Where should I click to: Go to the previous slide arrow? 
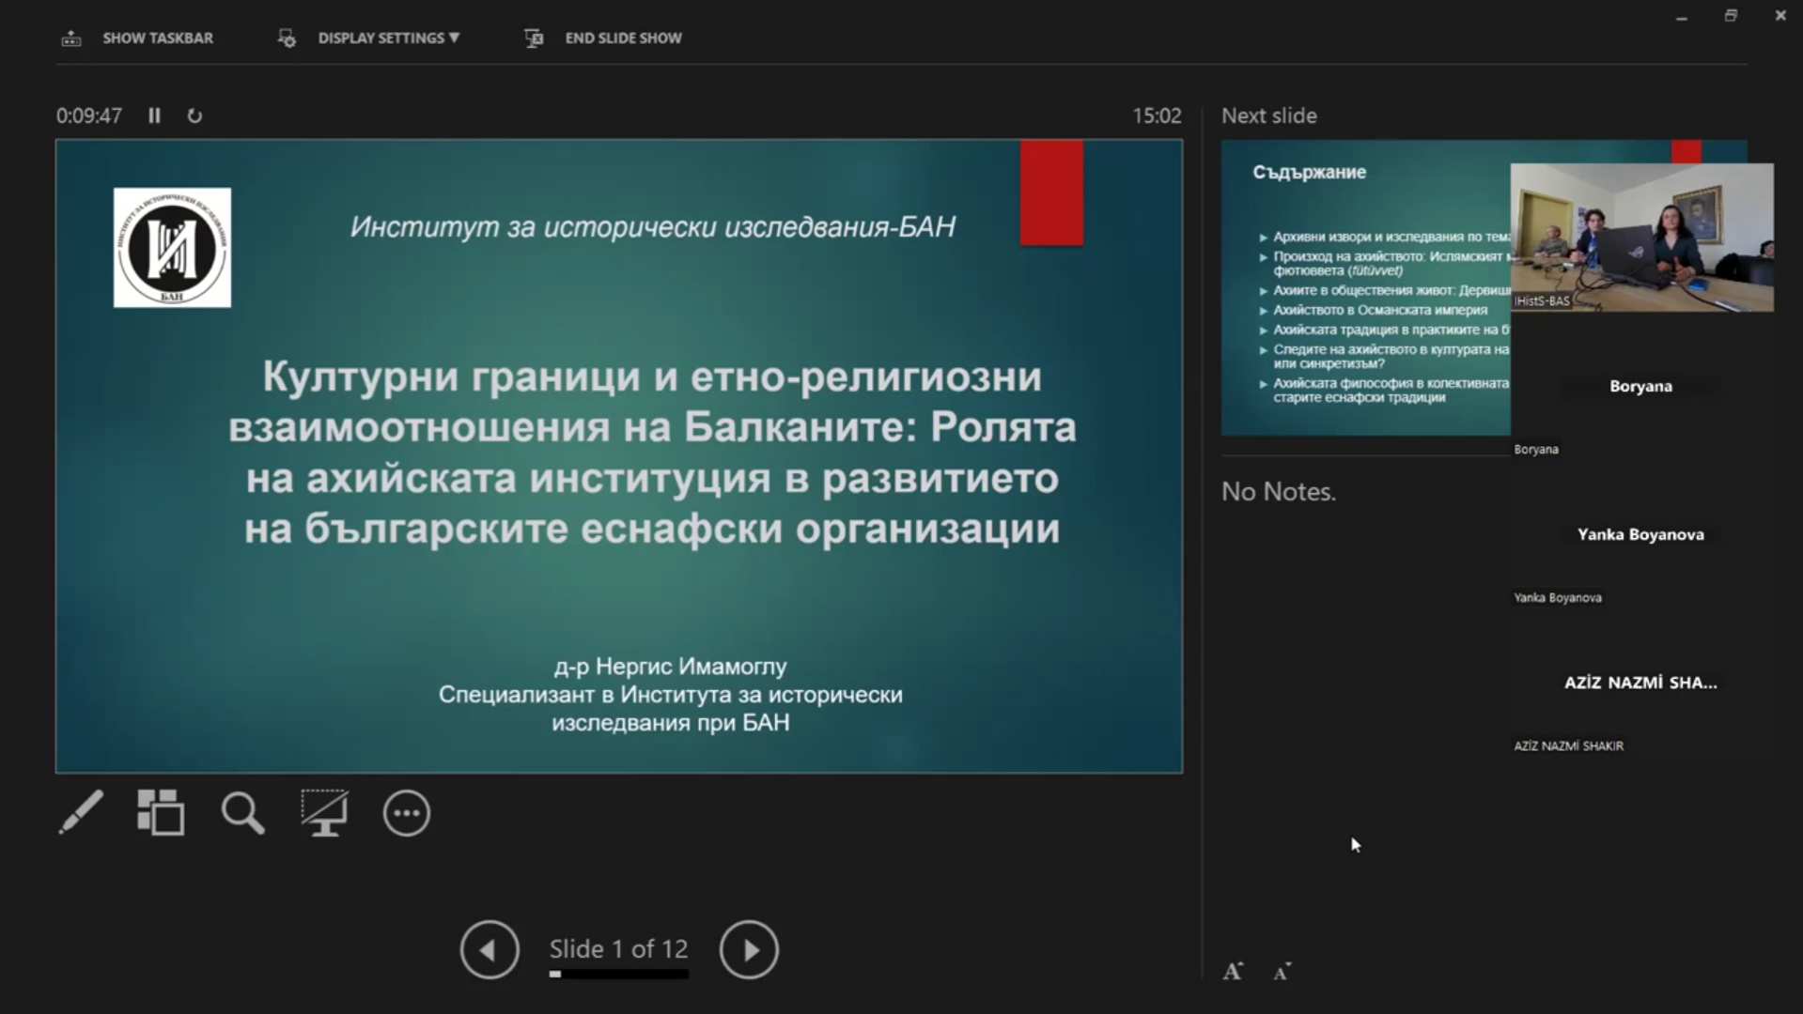click(x=489, y=950)
